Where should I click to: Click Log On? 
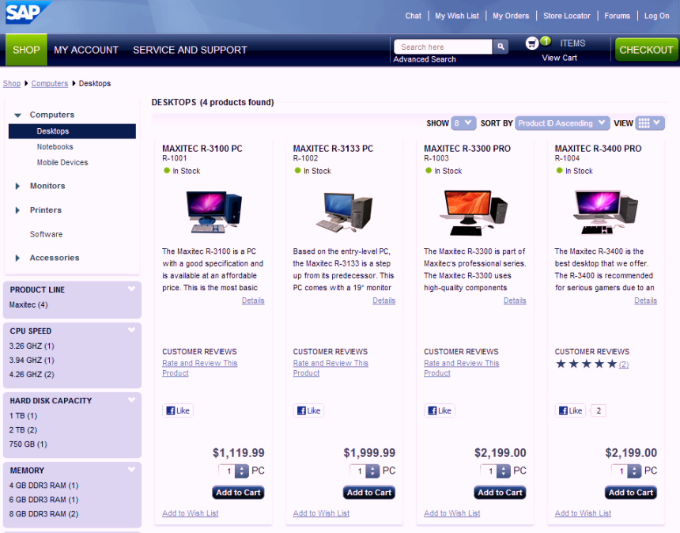pos(656,16)
